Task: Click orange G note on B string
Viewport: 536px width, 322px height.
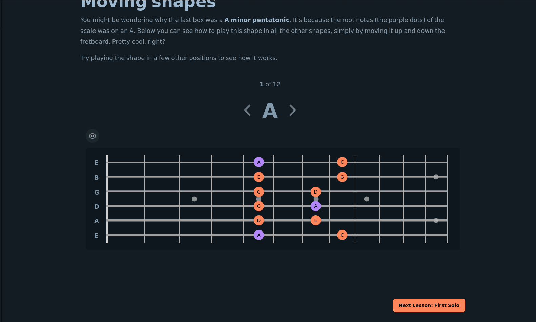Action: point(342,177)
